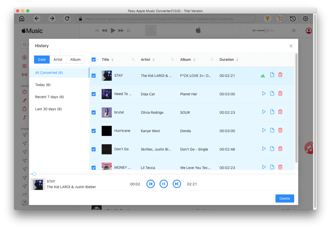
Task: Uncheck the STAY row checkbox
Action: pos(93,76)
